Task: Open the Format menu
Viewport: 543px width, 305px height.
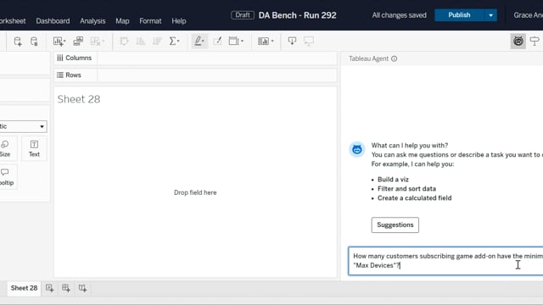Action: tap(150, 21)
